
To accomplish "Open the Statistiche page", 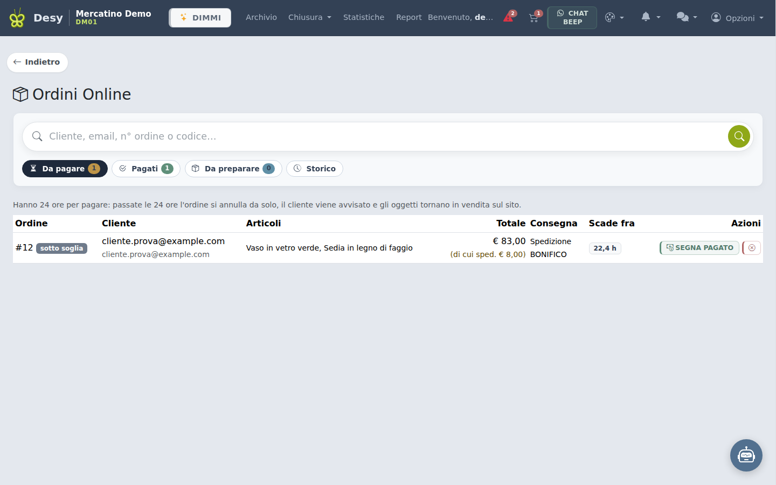I will coord(364,17).
